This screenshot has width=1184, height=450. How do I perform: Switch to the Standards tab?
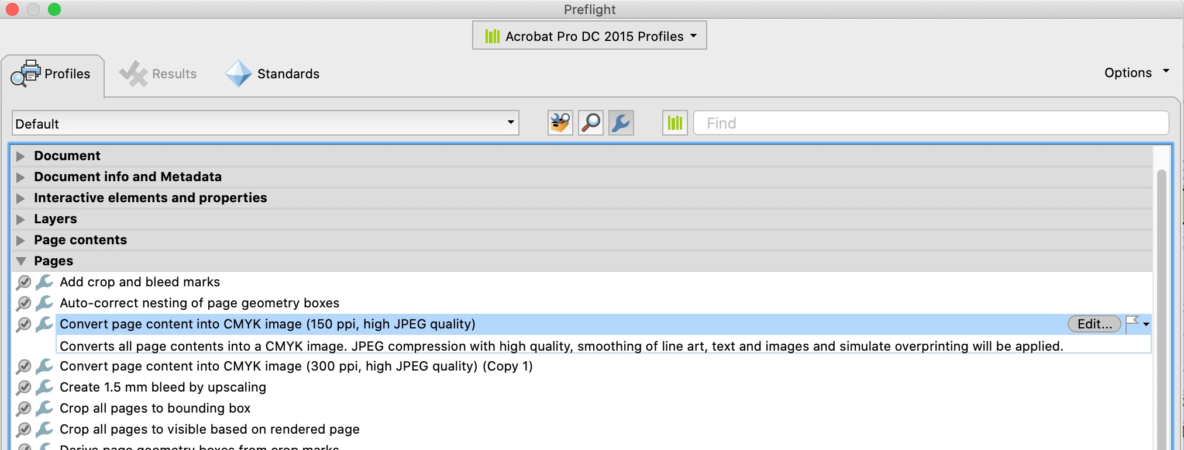coord(273,74)
